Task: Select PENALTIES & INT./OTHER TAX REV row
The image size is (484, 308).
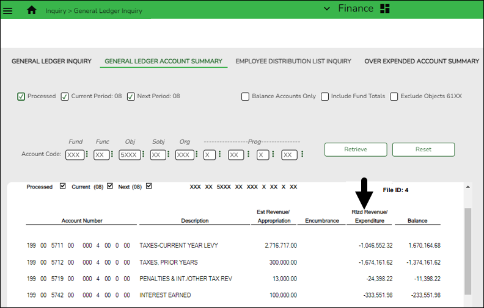Action: tap(186, 279)
